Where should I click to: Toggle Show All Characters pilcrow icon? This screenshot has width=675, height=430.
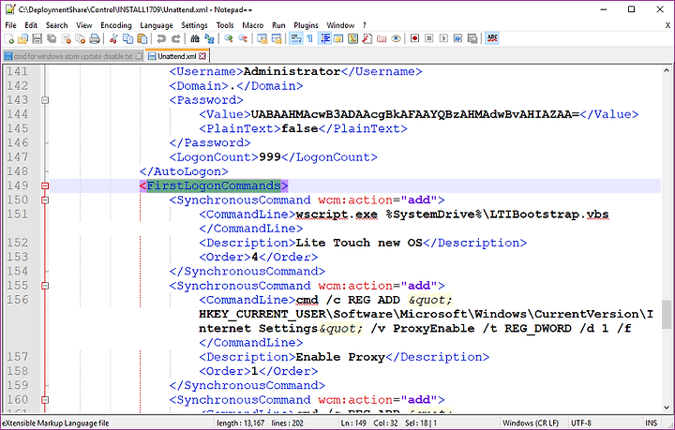[310, 38]
